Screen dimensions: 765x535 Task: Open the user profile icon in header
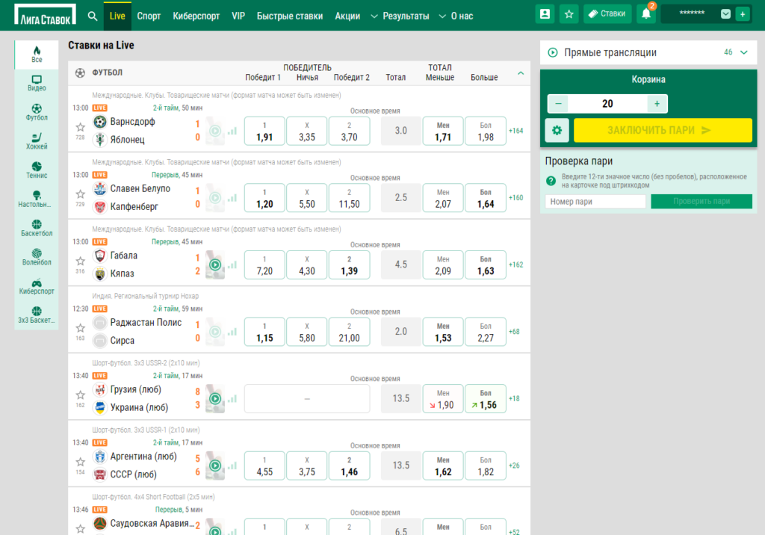(545, 14)
